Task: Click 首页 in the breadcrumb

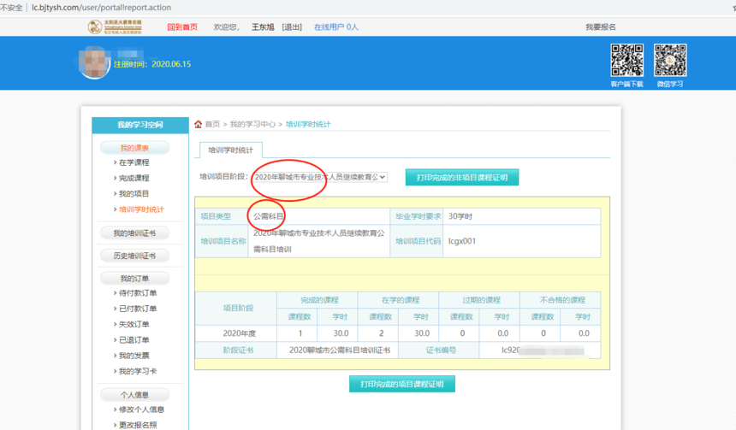Action: click(212, 124)
